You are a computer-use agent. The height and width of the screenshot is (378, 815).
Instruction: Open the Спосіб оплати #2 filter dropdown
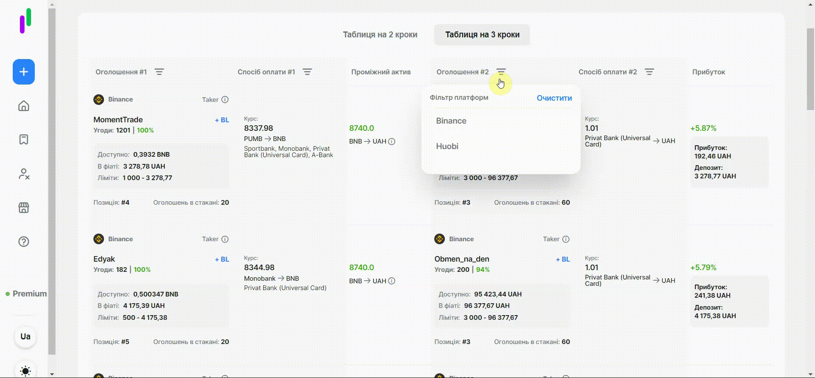point(649,72)
